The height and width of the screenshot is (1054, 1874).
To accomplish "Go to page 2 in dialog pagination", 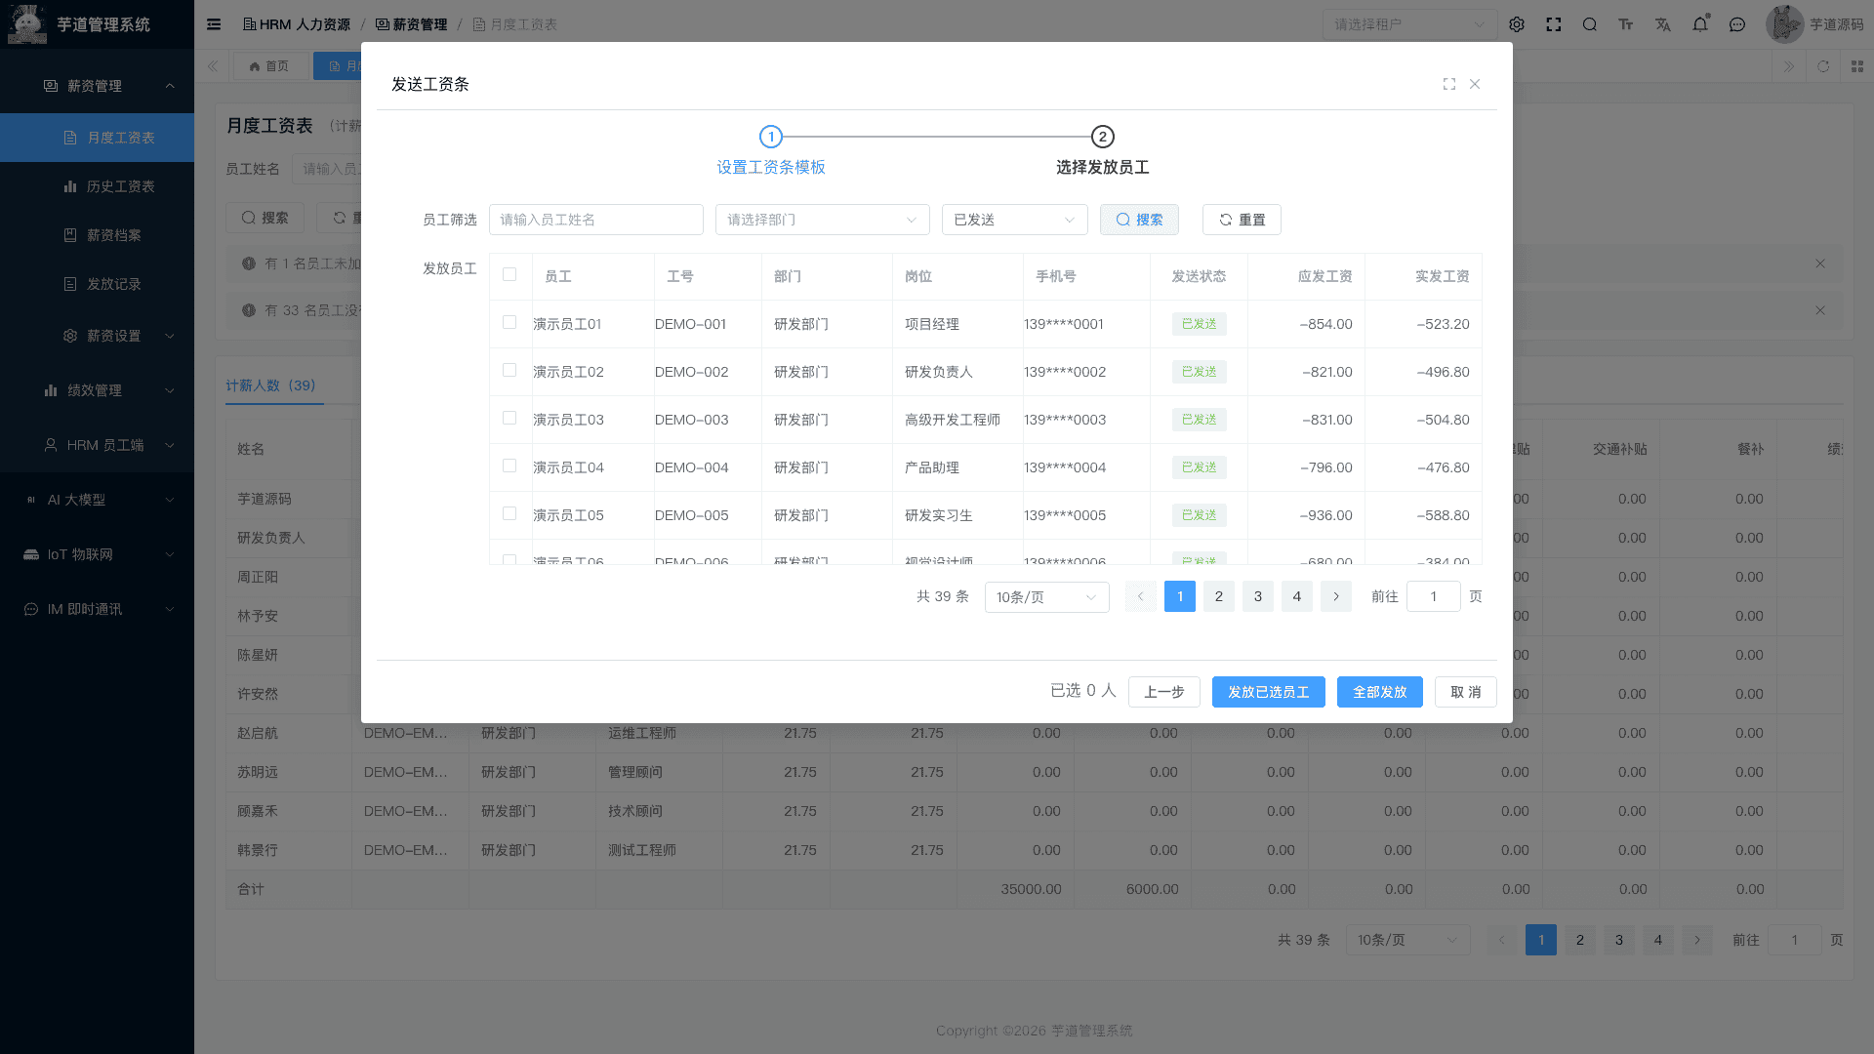I will coord(1219,596).
